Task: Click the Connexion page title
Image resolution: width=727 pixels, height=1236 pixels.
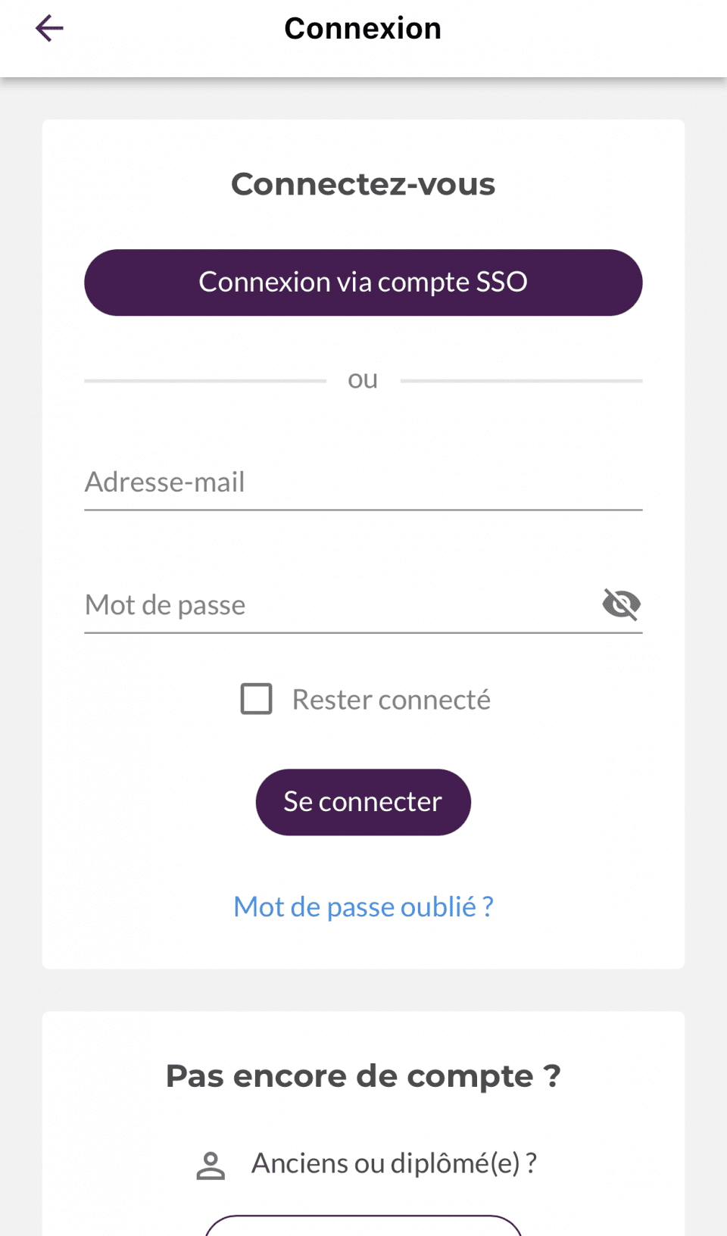Action: point(363,29)
